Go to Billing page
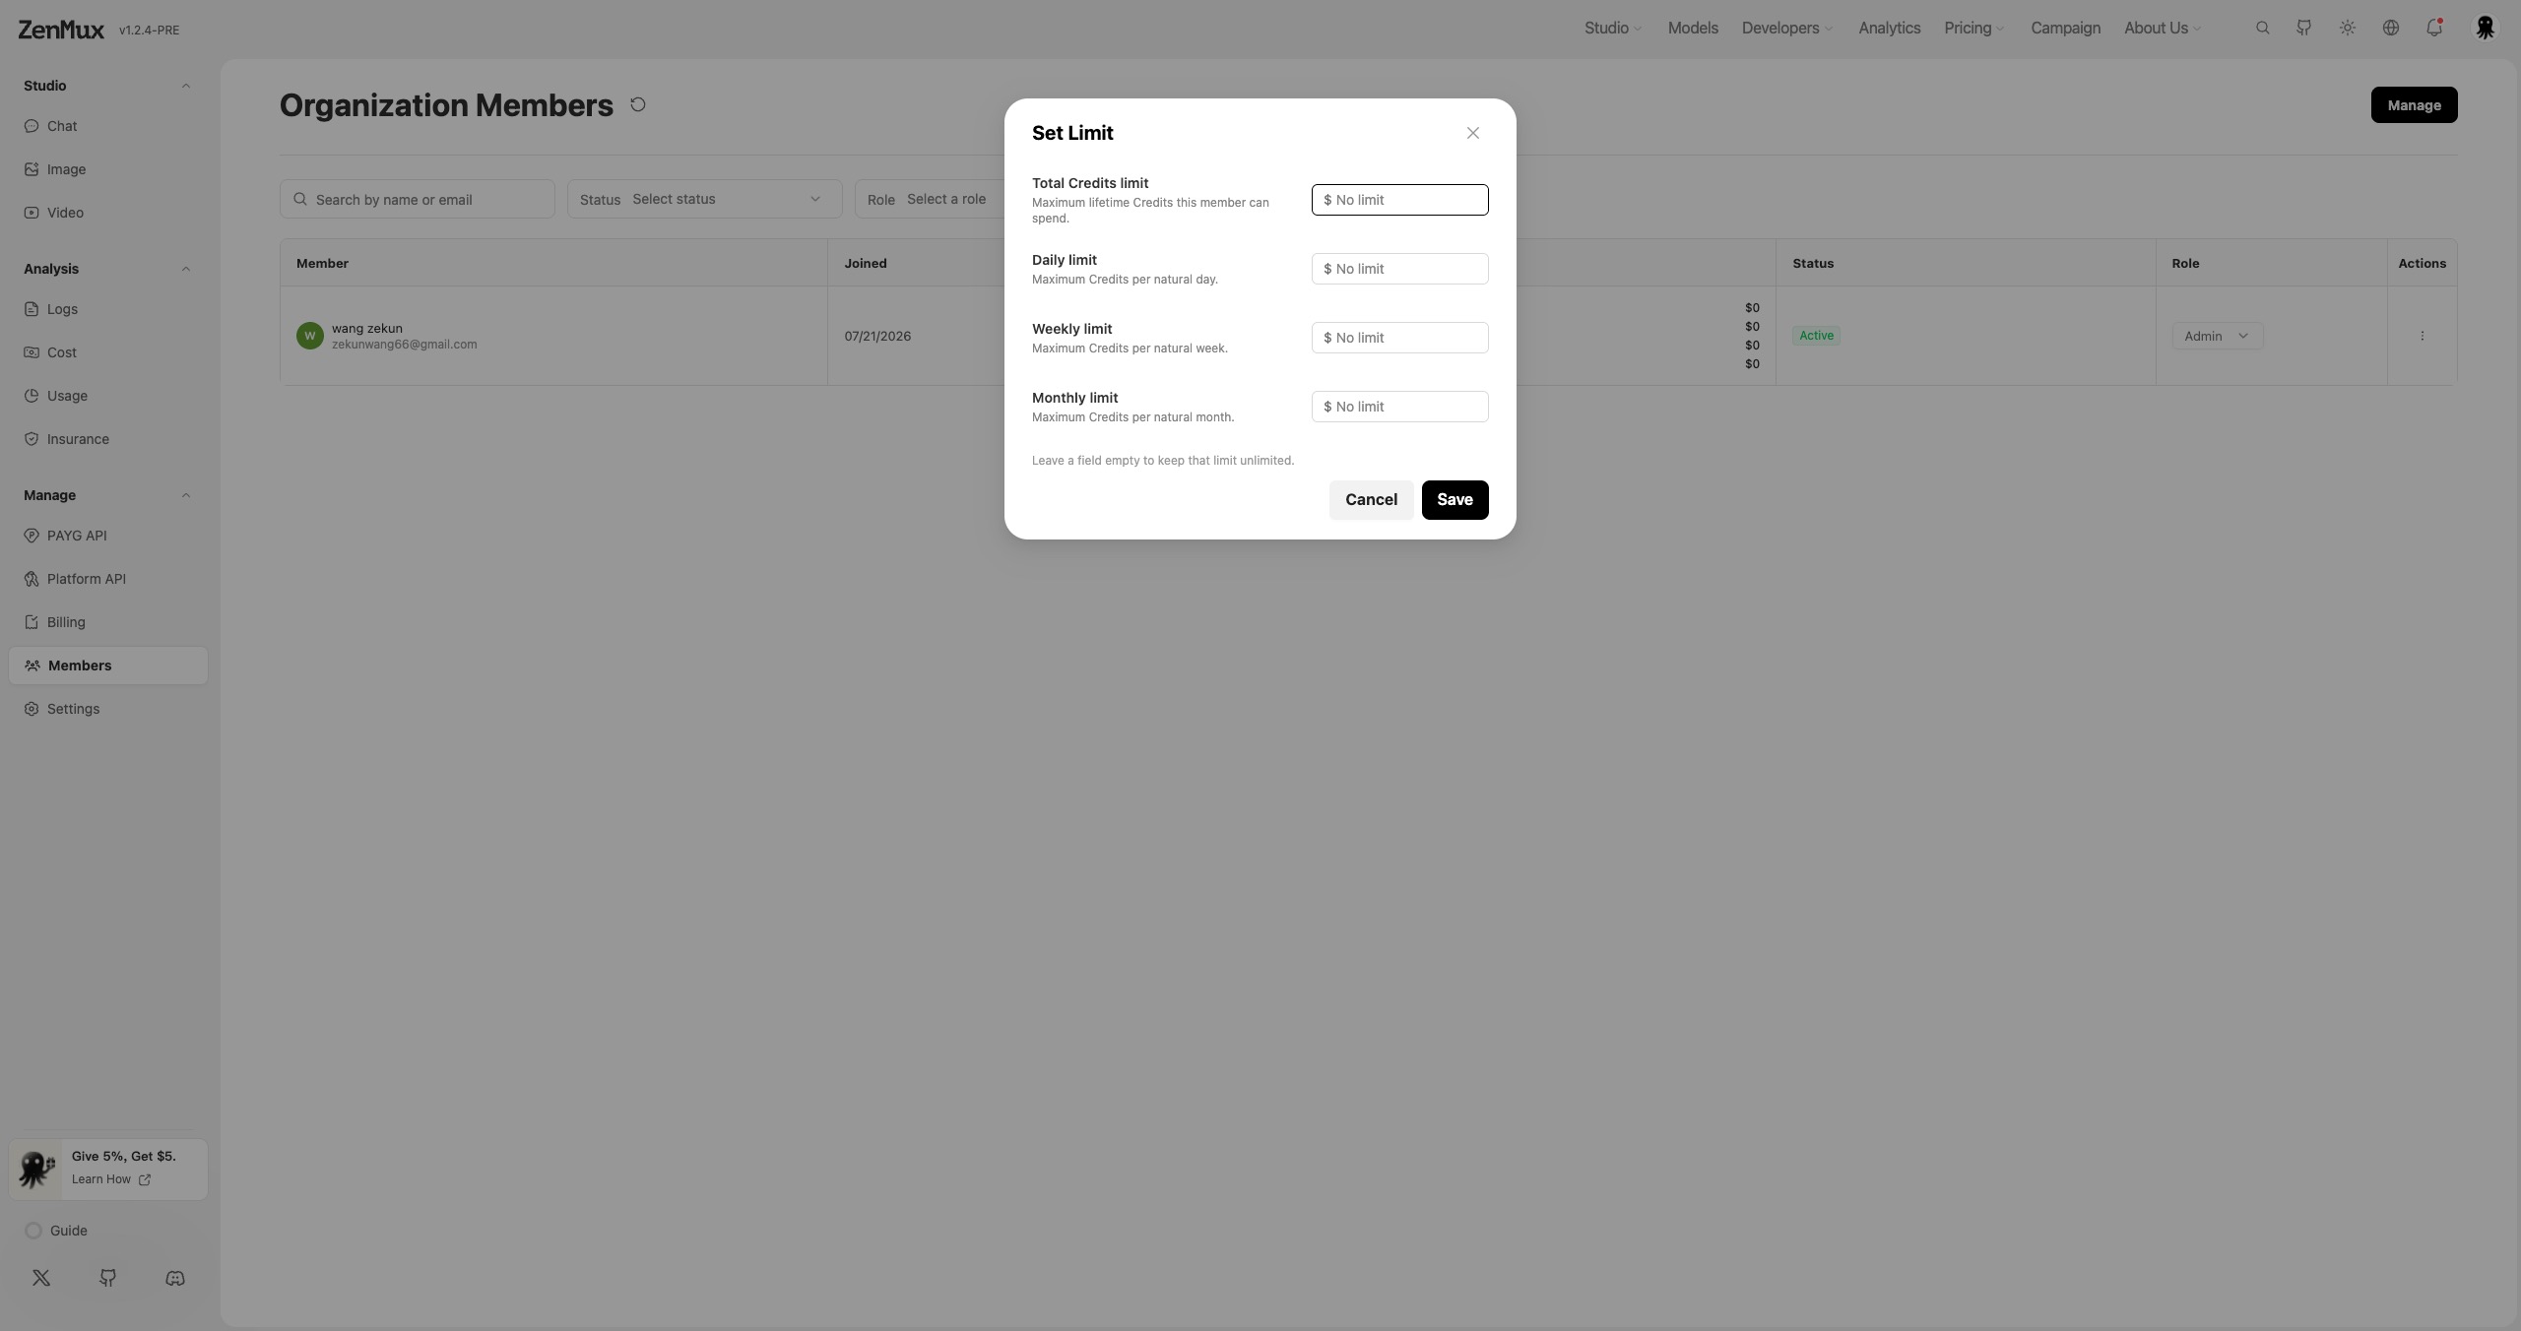Screen dimensions: 2521x1331 [108, 622]
